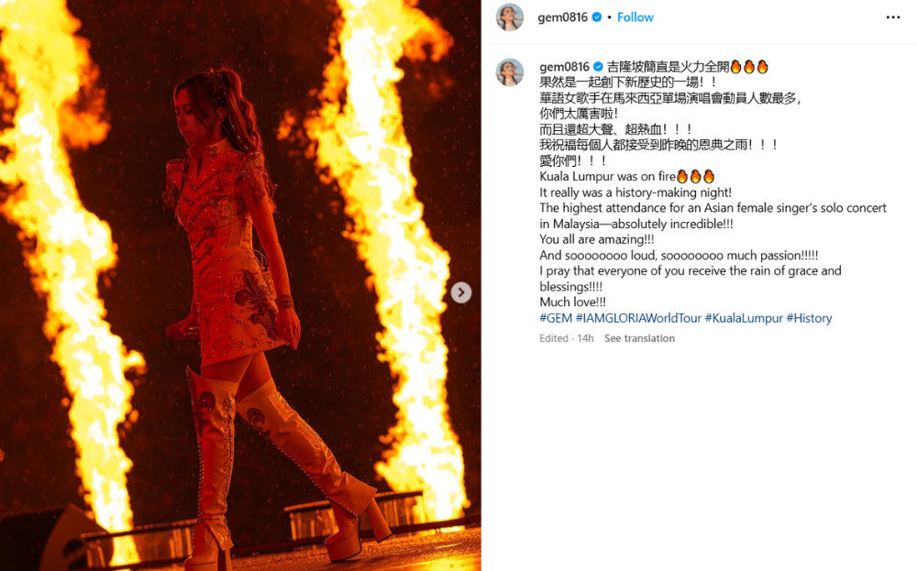
Task: Follow the gem0816 account
Action: click(x=635, y=17)
